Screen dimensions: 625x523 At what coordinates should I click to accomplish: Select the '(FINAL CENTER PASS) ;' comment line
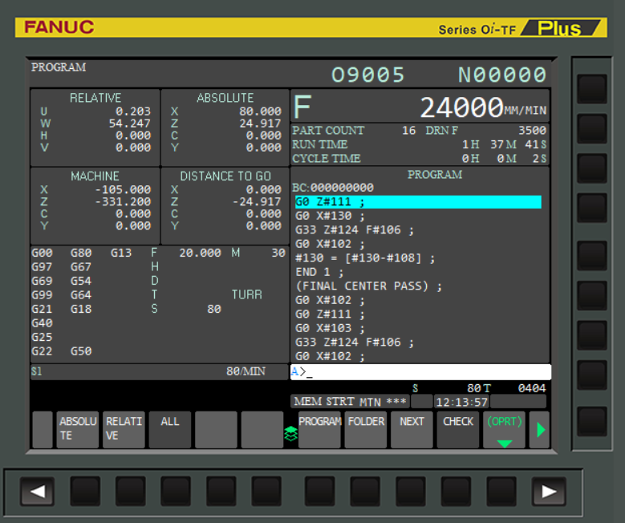pyautogui.click(x=369, y=286)
